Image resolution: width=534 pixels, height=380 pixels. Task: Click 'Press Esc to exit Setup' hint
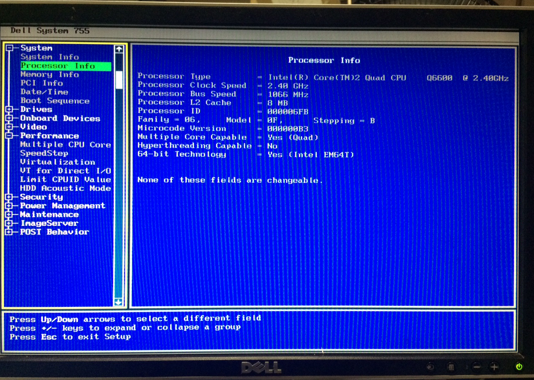[x=70, y=337]
